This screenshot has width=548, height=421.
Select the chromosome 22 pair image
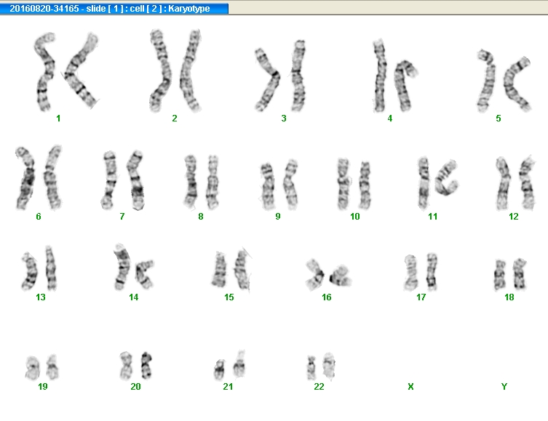pyautogui.click(x=321, y=366)
